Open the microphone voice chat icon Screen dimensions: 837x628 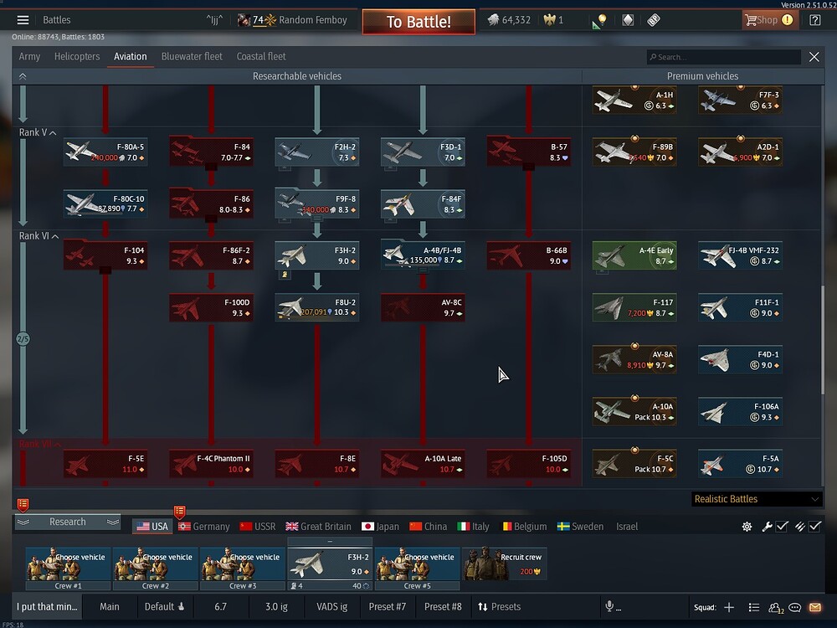(x=609, y=606)
